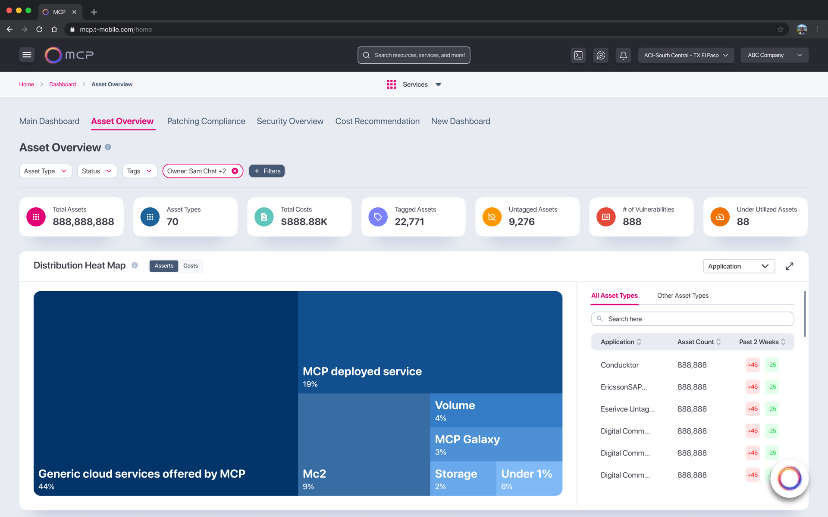Click the Untagged Assets icon
The image size is (828, 517).
tap(492, 217)
